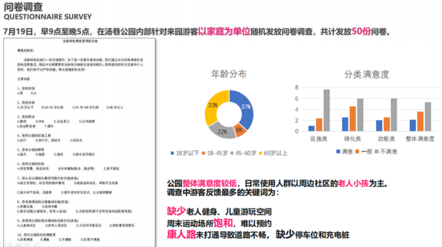Click the pink 缺少 before 老人健身
The width and height of the screenshot is (442, 247).
point(176,210)
